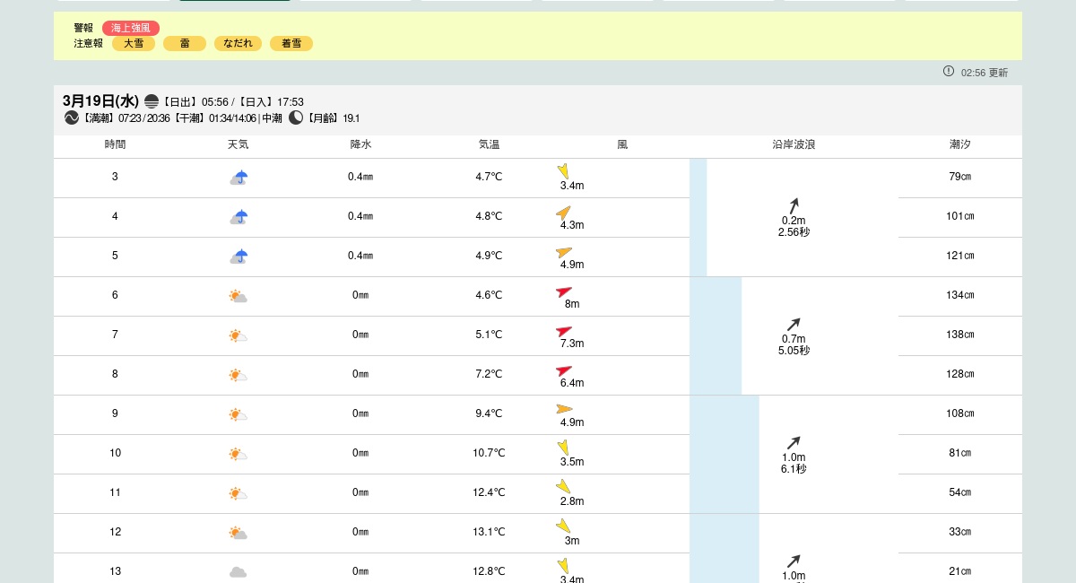Click the cloudy weather icon at 13時
Image resolution: width=1076 pixels, height=583 pixels.
click(238, 571)
